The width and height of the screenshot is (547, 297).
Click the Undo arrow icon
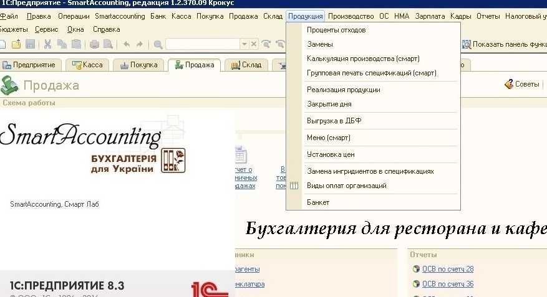pyautogui.click(x=127, y=44)
